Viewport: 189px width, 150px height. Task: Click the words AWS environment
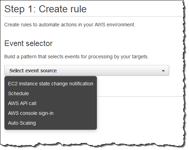click(114, 25)
